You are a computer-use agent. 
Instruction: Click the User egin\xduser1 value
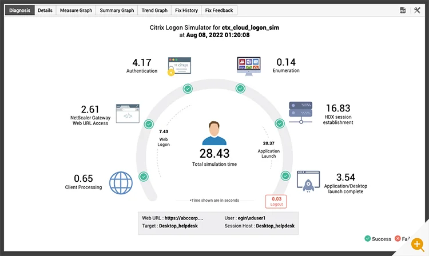point(252,218)
